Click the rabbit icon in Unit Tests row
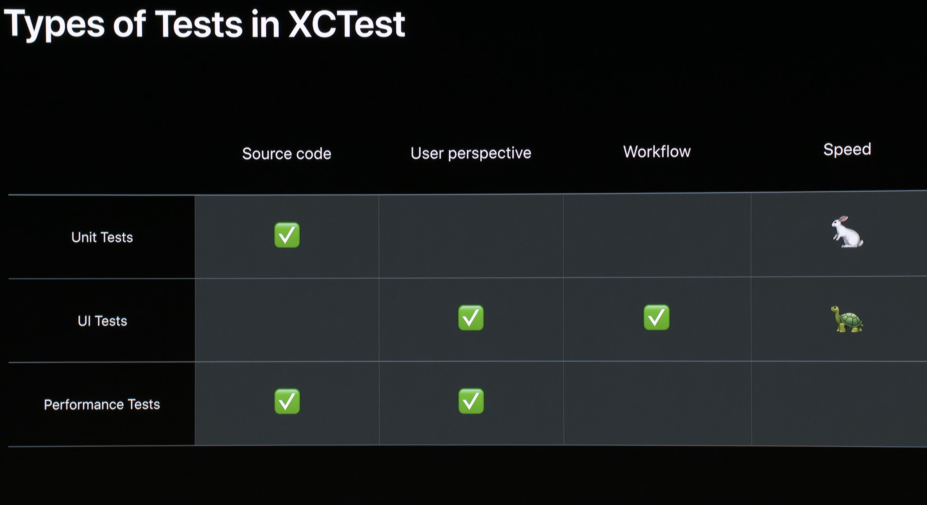927x505 pixels. coord(847,232)
